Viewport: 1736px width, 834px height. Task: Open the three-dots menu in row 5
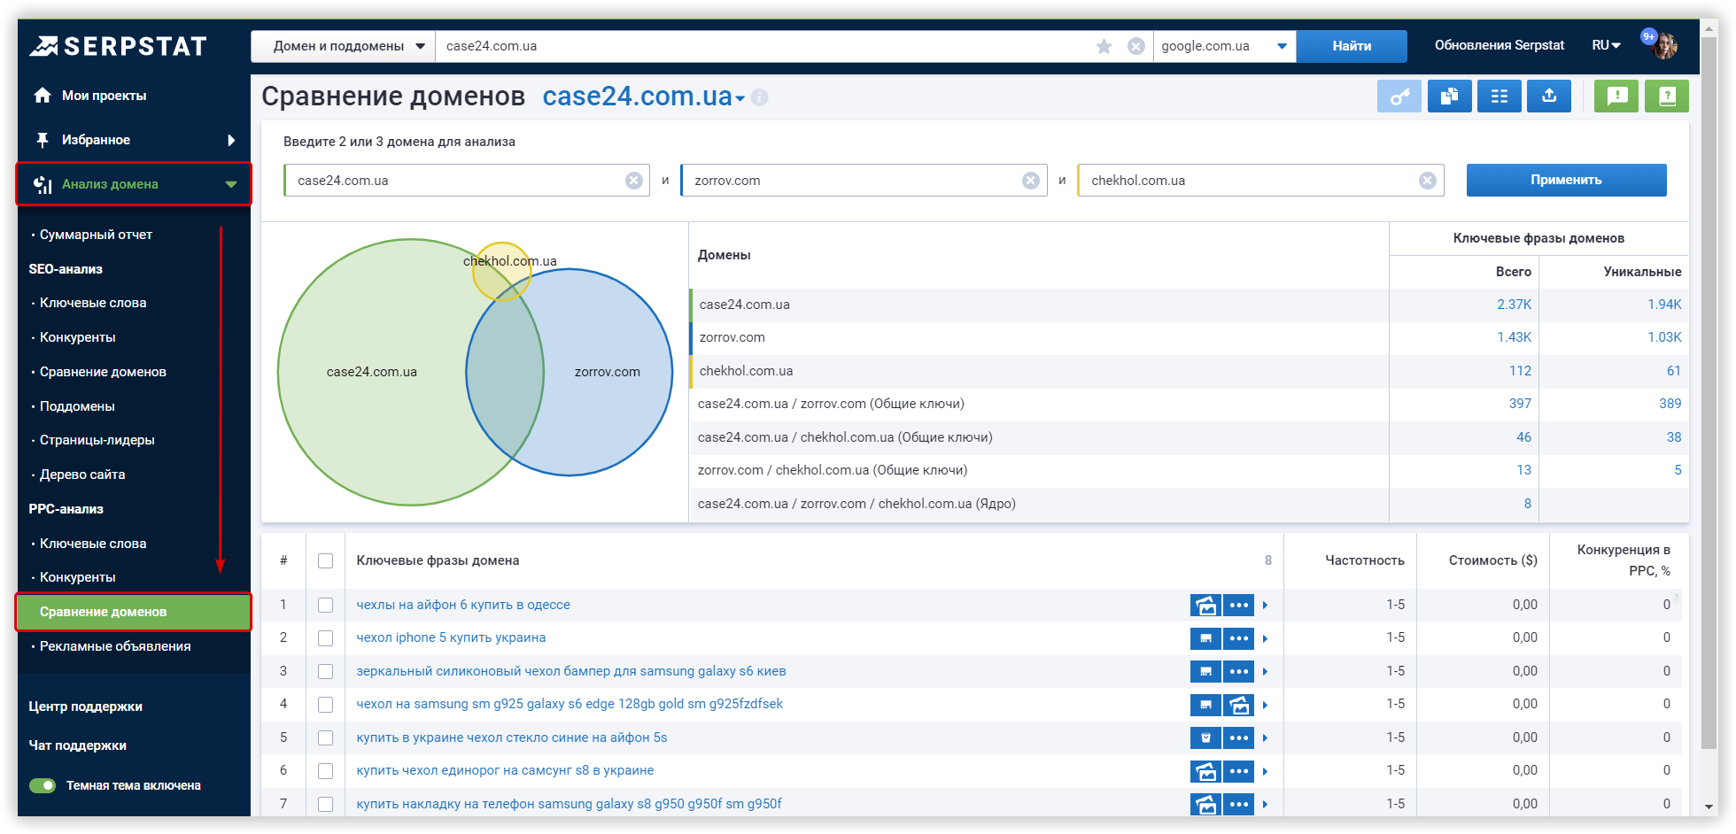[x=1239, y=738]
